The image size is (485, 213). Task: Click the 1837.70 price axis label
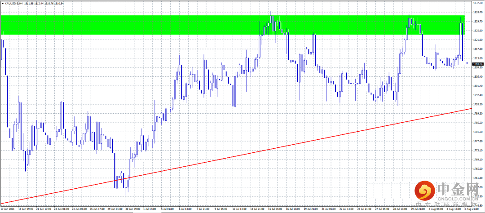[x=478, y=3]
